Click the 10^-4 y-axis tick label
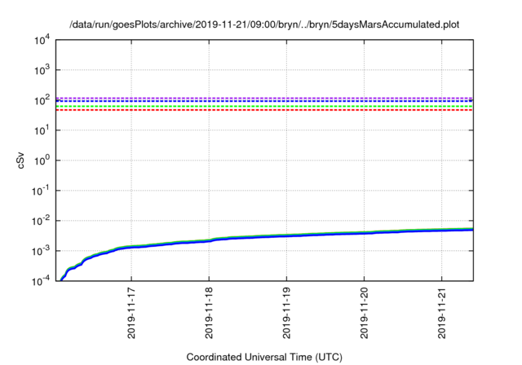 pyautogui.click(x=42, y=281)
